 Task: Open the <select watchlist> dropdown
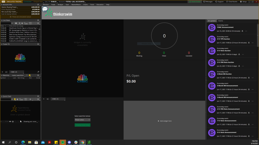coord(18,76)
